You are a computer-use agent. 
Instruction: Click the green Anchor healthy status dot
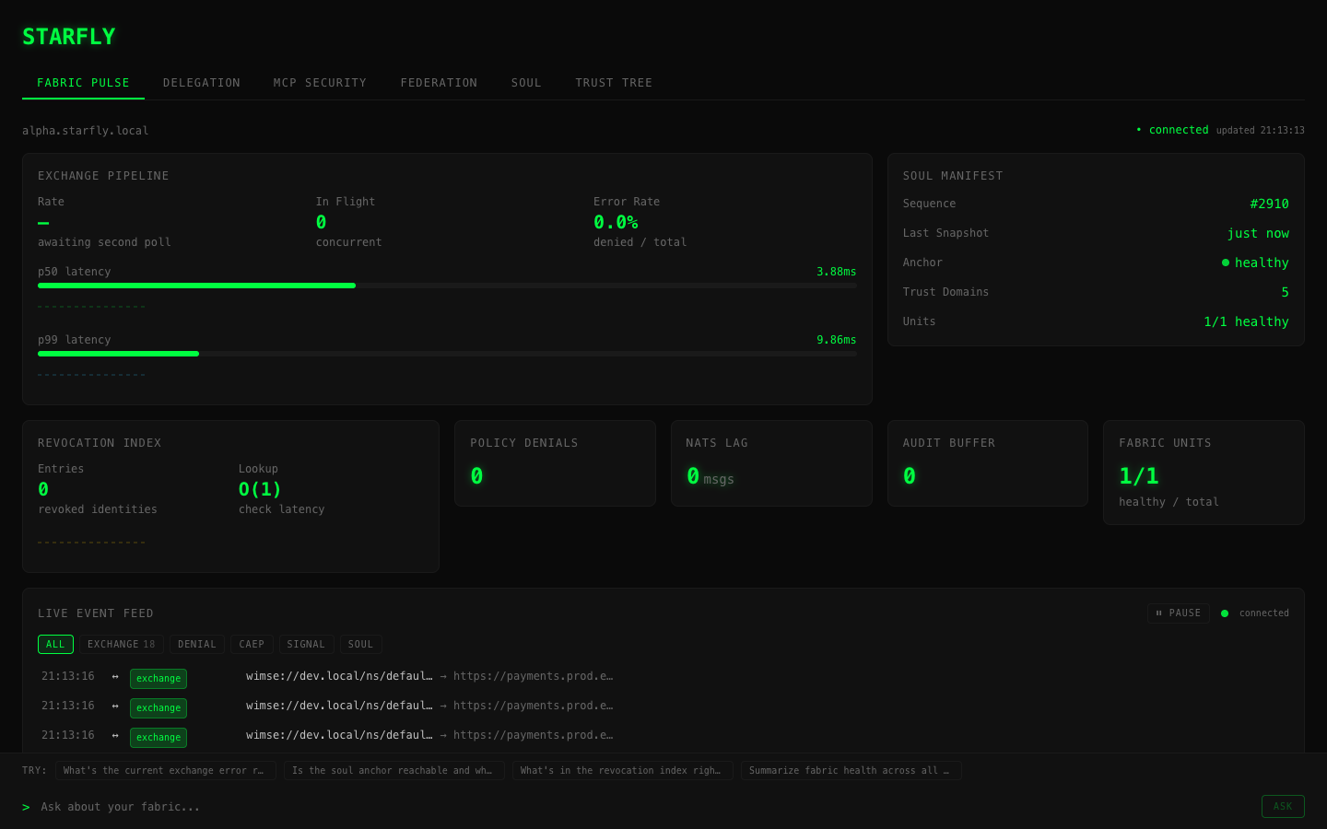click(x=1226, y=263)
